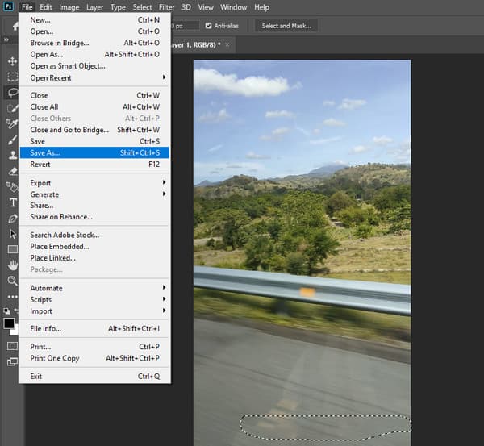Select Search Adobe Stock...

point(94,235)
